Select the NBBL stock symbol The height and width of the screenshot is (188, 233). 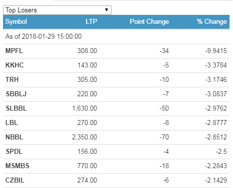[x=14, y=137]
